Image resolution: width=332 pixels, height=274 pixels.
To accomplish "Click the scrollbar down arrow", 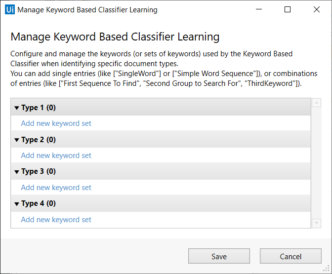I will (x=317, y=223).
